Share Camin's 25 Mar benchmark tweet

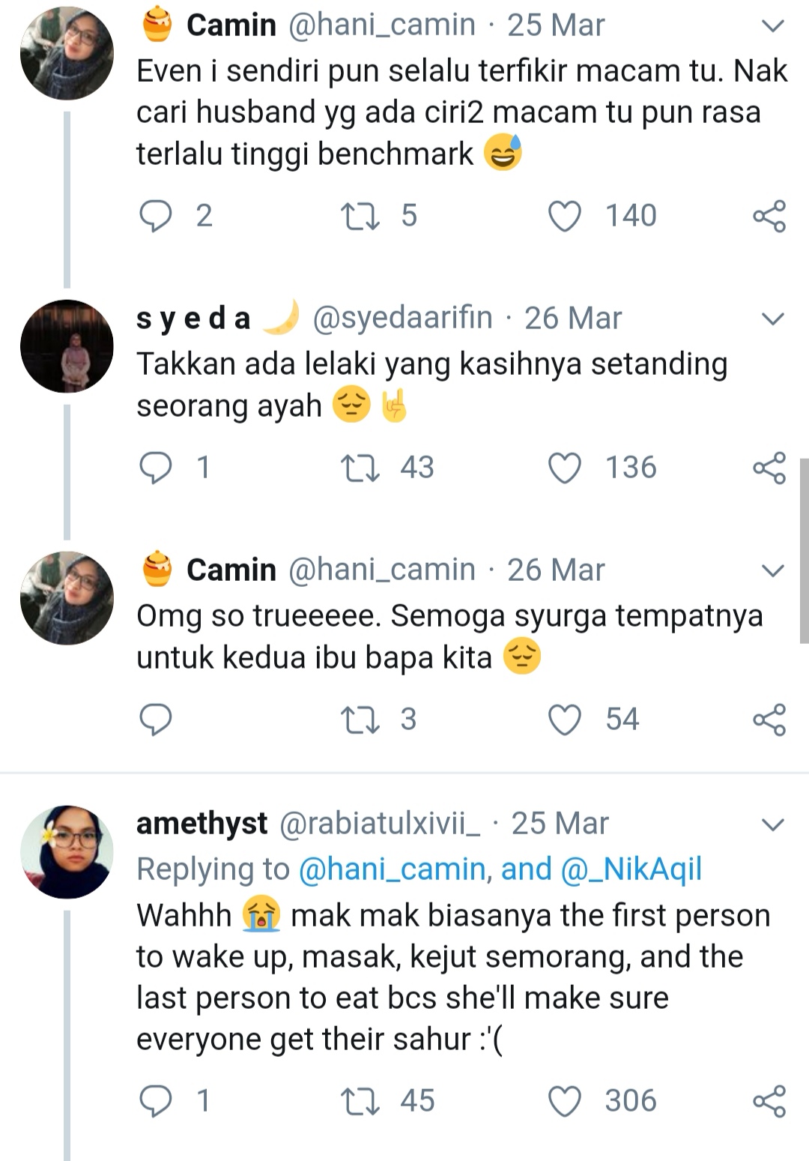769,216
